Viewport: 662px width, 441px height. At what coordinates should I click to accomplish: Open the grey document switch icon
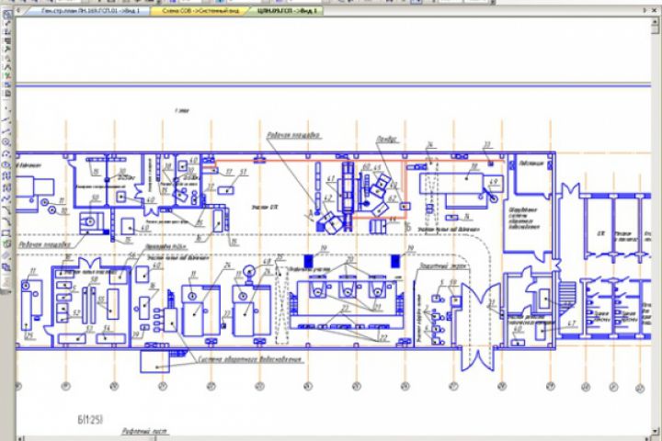click(7, 94)
